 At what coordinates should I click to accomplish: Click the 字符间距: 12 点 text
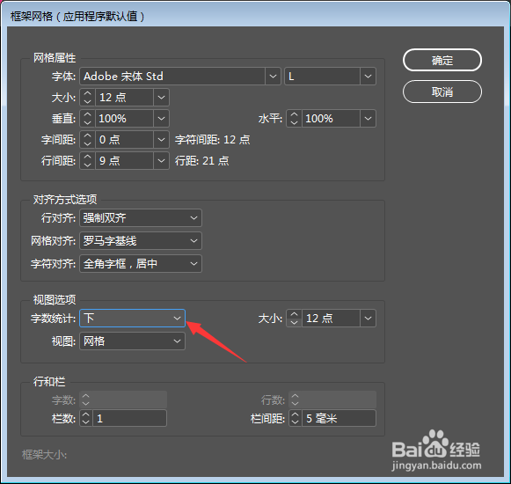click(x=213, y=140)
